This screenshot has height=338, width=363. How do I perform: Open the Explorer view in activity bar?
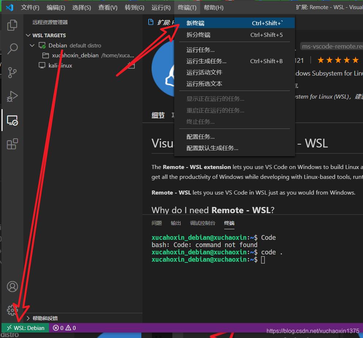pyautogui.click(x=12, y=25)
